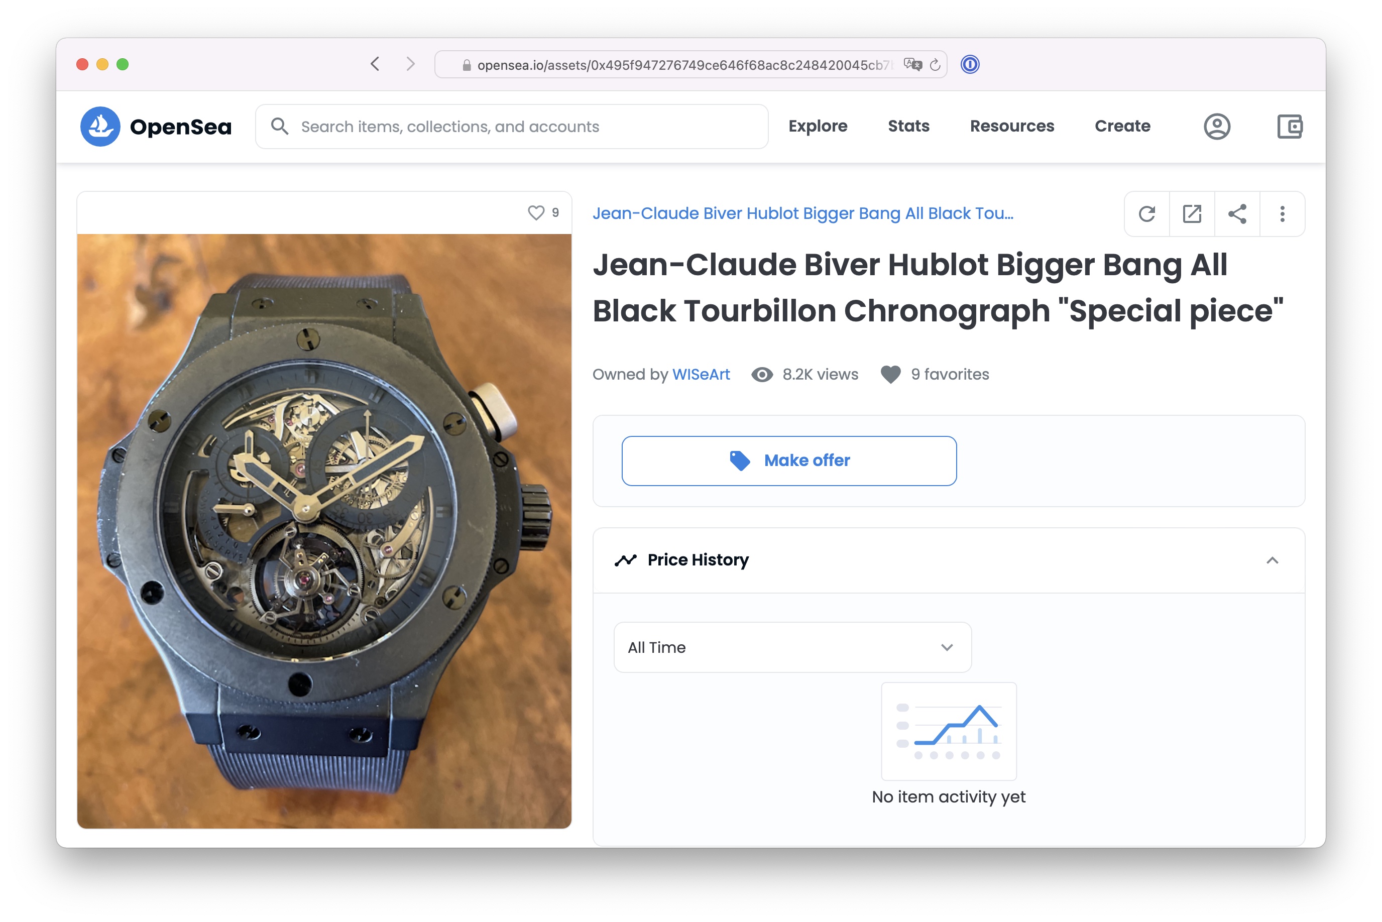Select the All Time price filter
This screenshot has height=922, width=1382.
pyautogui.click(x=787, y=647)
